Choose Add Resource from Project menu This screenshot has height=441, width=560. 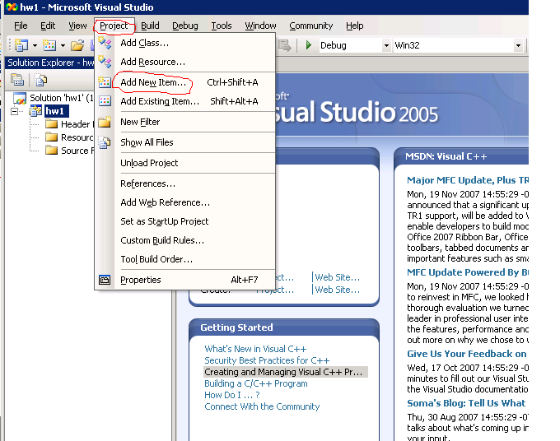tap(185, 62)
